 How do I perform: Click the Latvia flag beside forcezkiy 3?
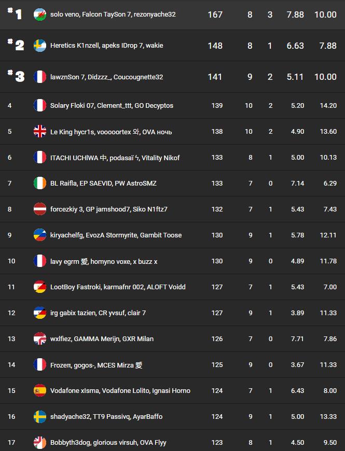40,209
